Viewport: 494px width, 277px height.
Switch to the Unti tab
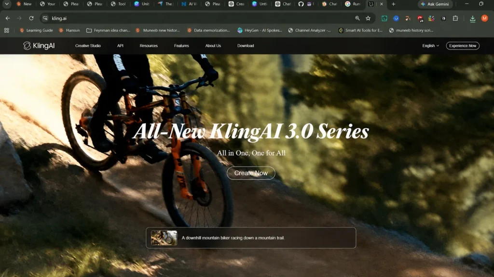pyautogui.click(x=260, y=4)
